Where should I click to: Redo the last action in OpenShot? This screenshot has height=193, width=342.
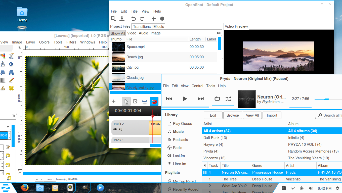142,18
